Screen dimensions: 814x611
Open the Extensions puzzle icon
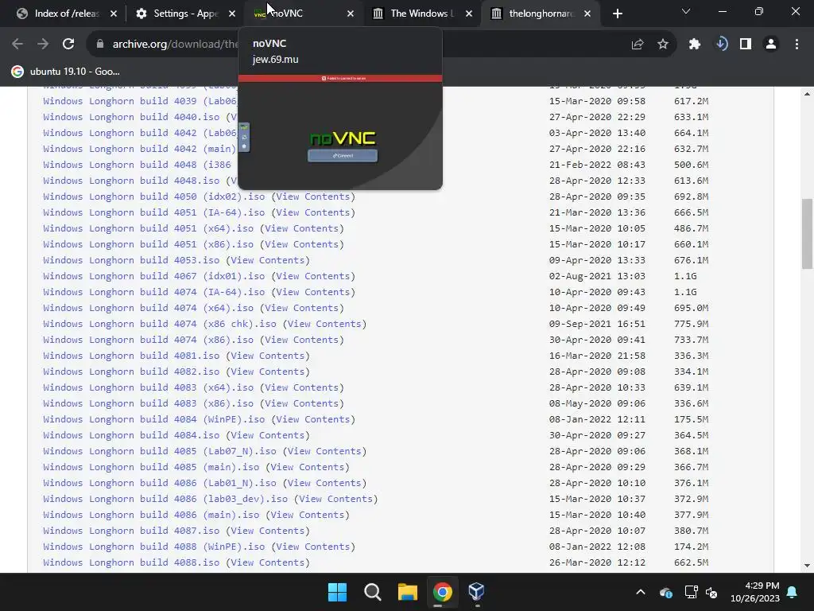tap(695, 45)
